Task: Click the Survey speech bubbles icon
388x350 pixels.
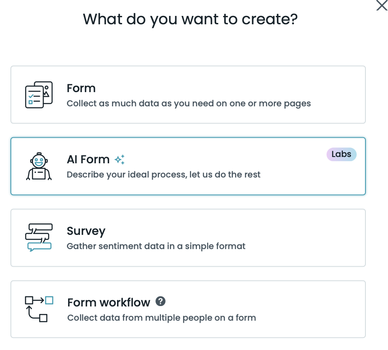Action: 38,237
